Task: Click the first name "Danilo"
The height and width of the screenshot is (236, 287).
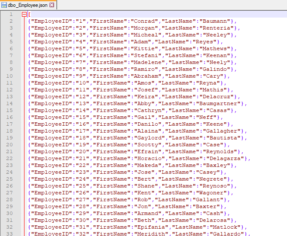Action: (x=148, y=124)
